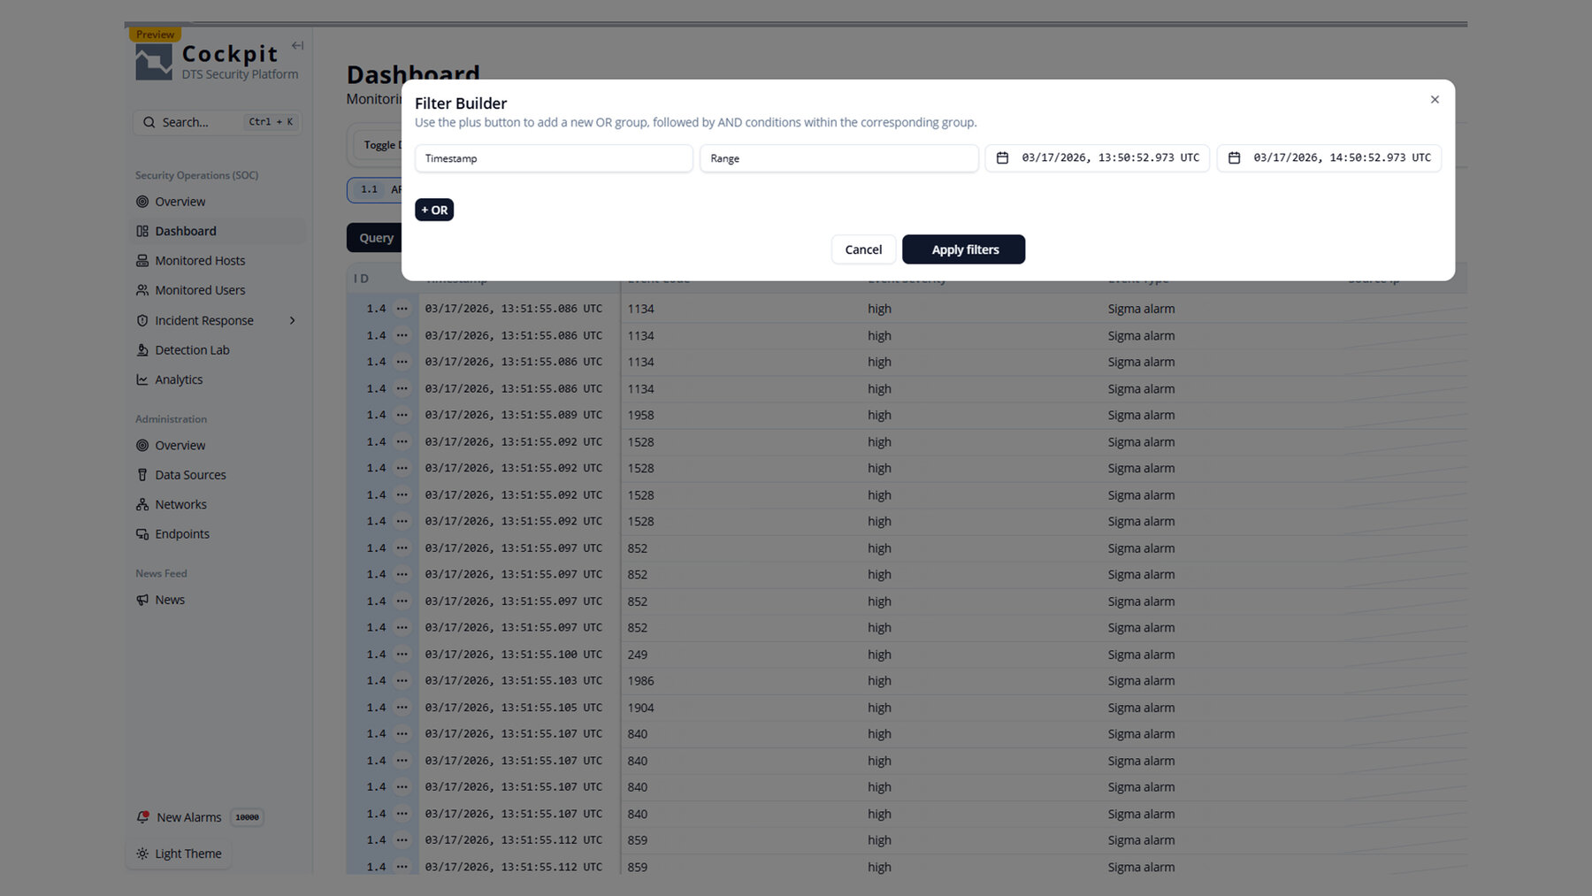1592x896 pixels.
Task: Open start date calendar picker icon
Action: tap(1002, 158)
